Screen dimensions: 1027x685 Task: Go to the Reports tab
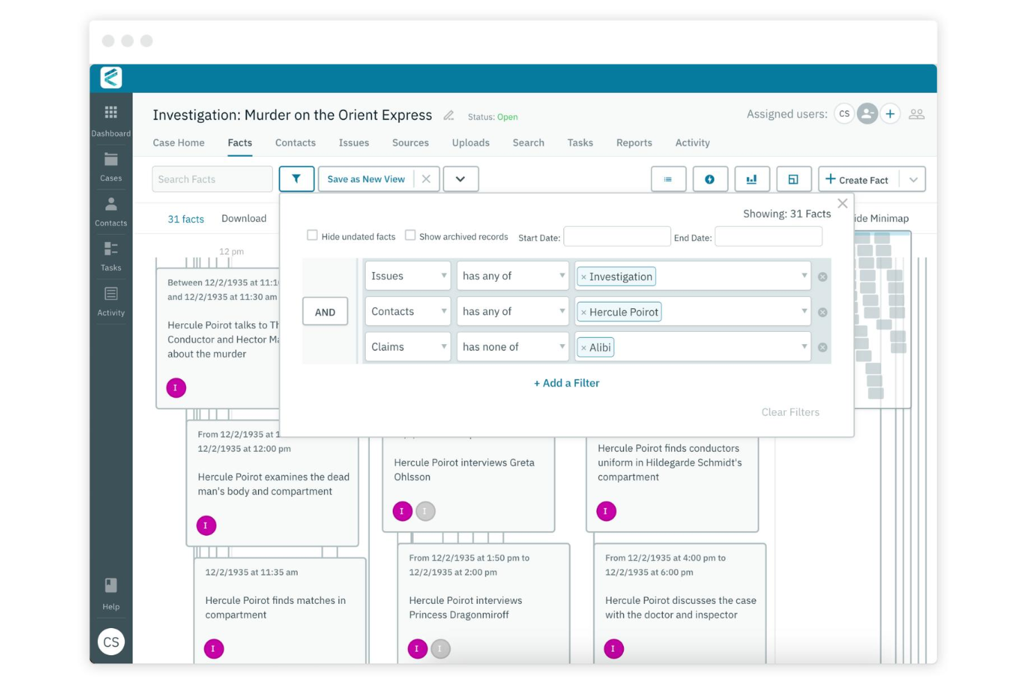pyautogui.click(x=634, y=142)
